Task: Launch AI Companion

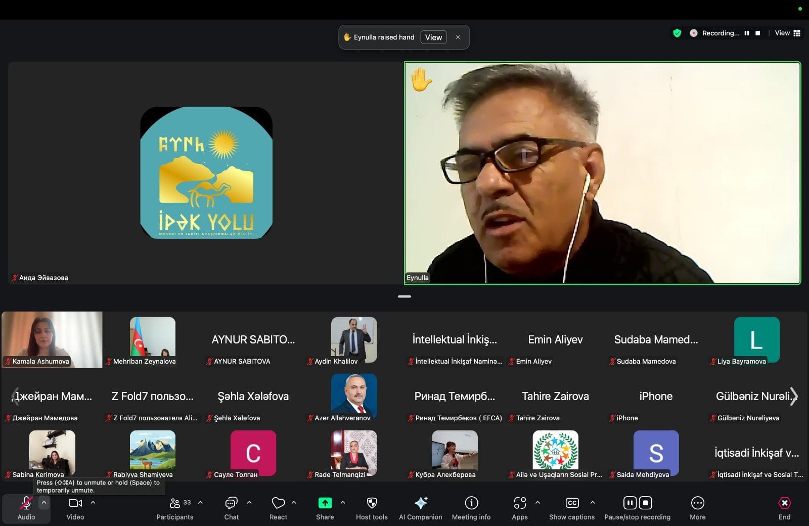Action: pyautogui.click(x=420, y=508)
